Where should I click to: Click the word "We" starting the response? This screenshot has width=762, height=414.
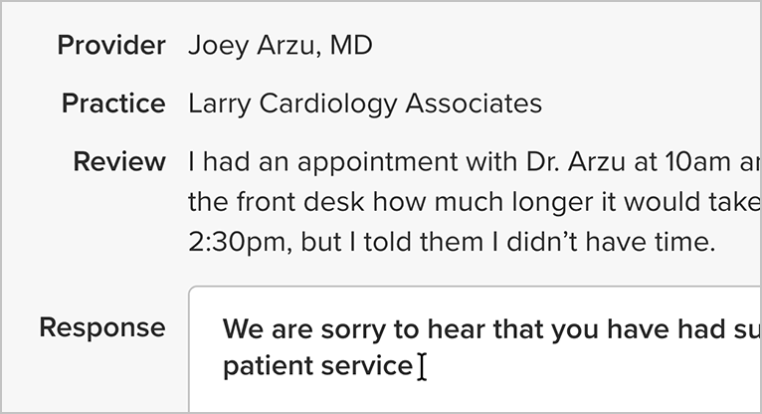coord(243,329)
